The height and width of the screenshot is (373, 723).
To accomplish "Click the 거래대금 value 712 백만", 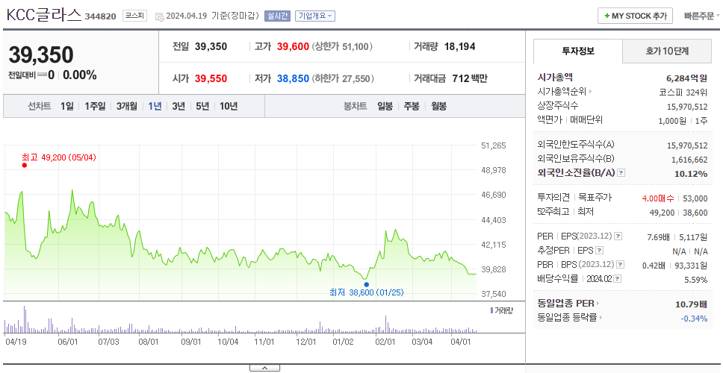I will click(469, 79).
